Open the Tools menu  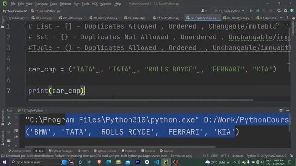tap(85, 4)
